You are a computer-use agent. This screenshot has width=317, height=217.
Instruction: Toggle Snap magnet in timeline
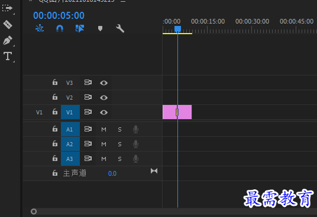pos(60,28)
